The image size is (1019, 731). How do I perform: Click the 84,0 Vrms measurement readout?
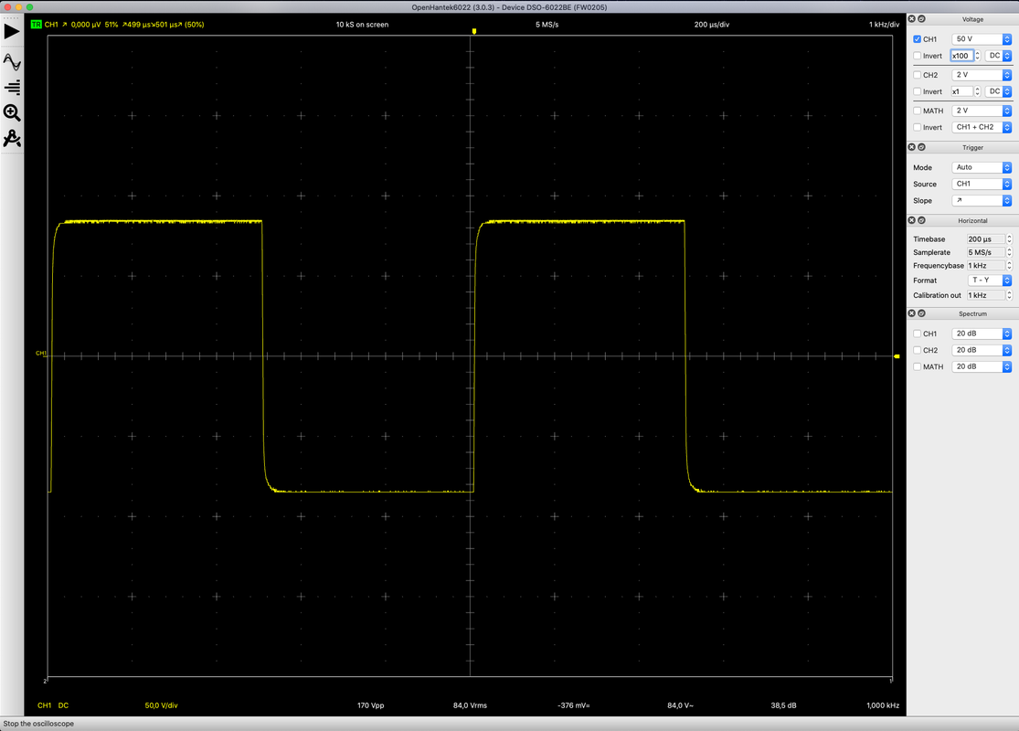pos(470,705)
